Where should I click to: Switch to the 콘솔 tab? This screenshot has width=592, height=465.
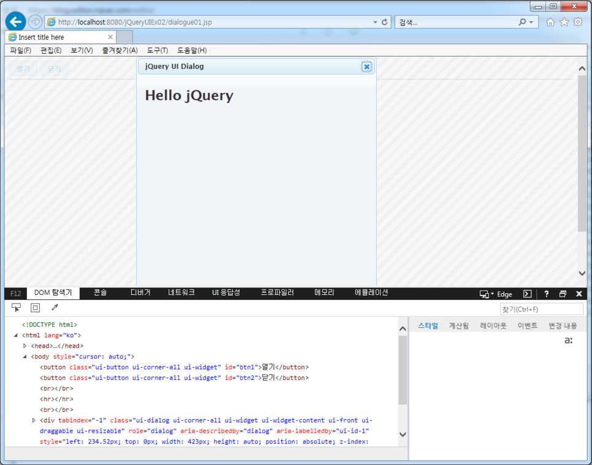coord(100,292)
